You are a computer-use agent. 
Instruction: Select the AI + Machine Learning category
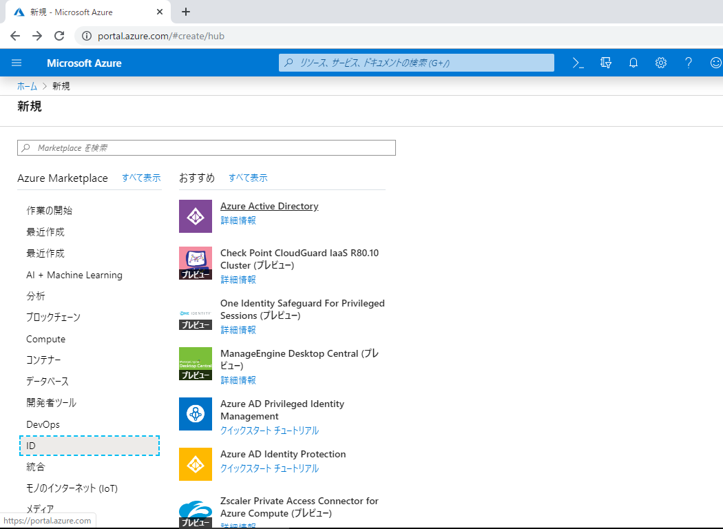tap(74, 275)
